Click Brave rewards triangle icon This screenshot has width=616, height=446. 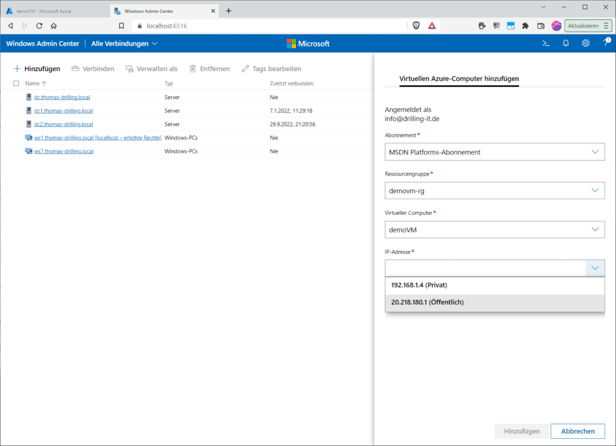(432, 26)
